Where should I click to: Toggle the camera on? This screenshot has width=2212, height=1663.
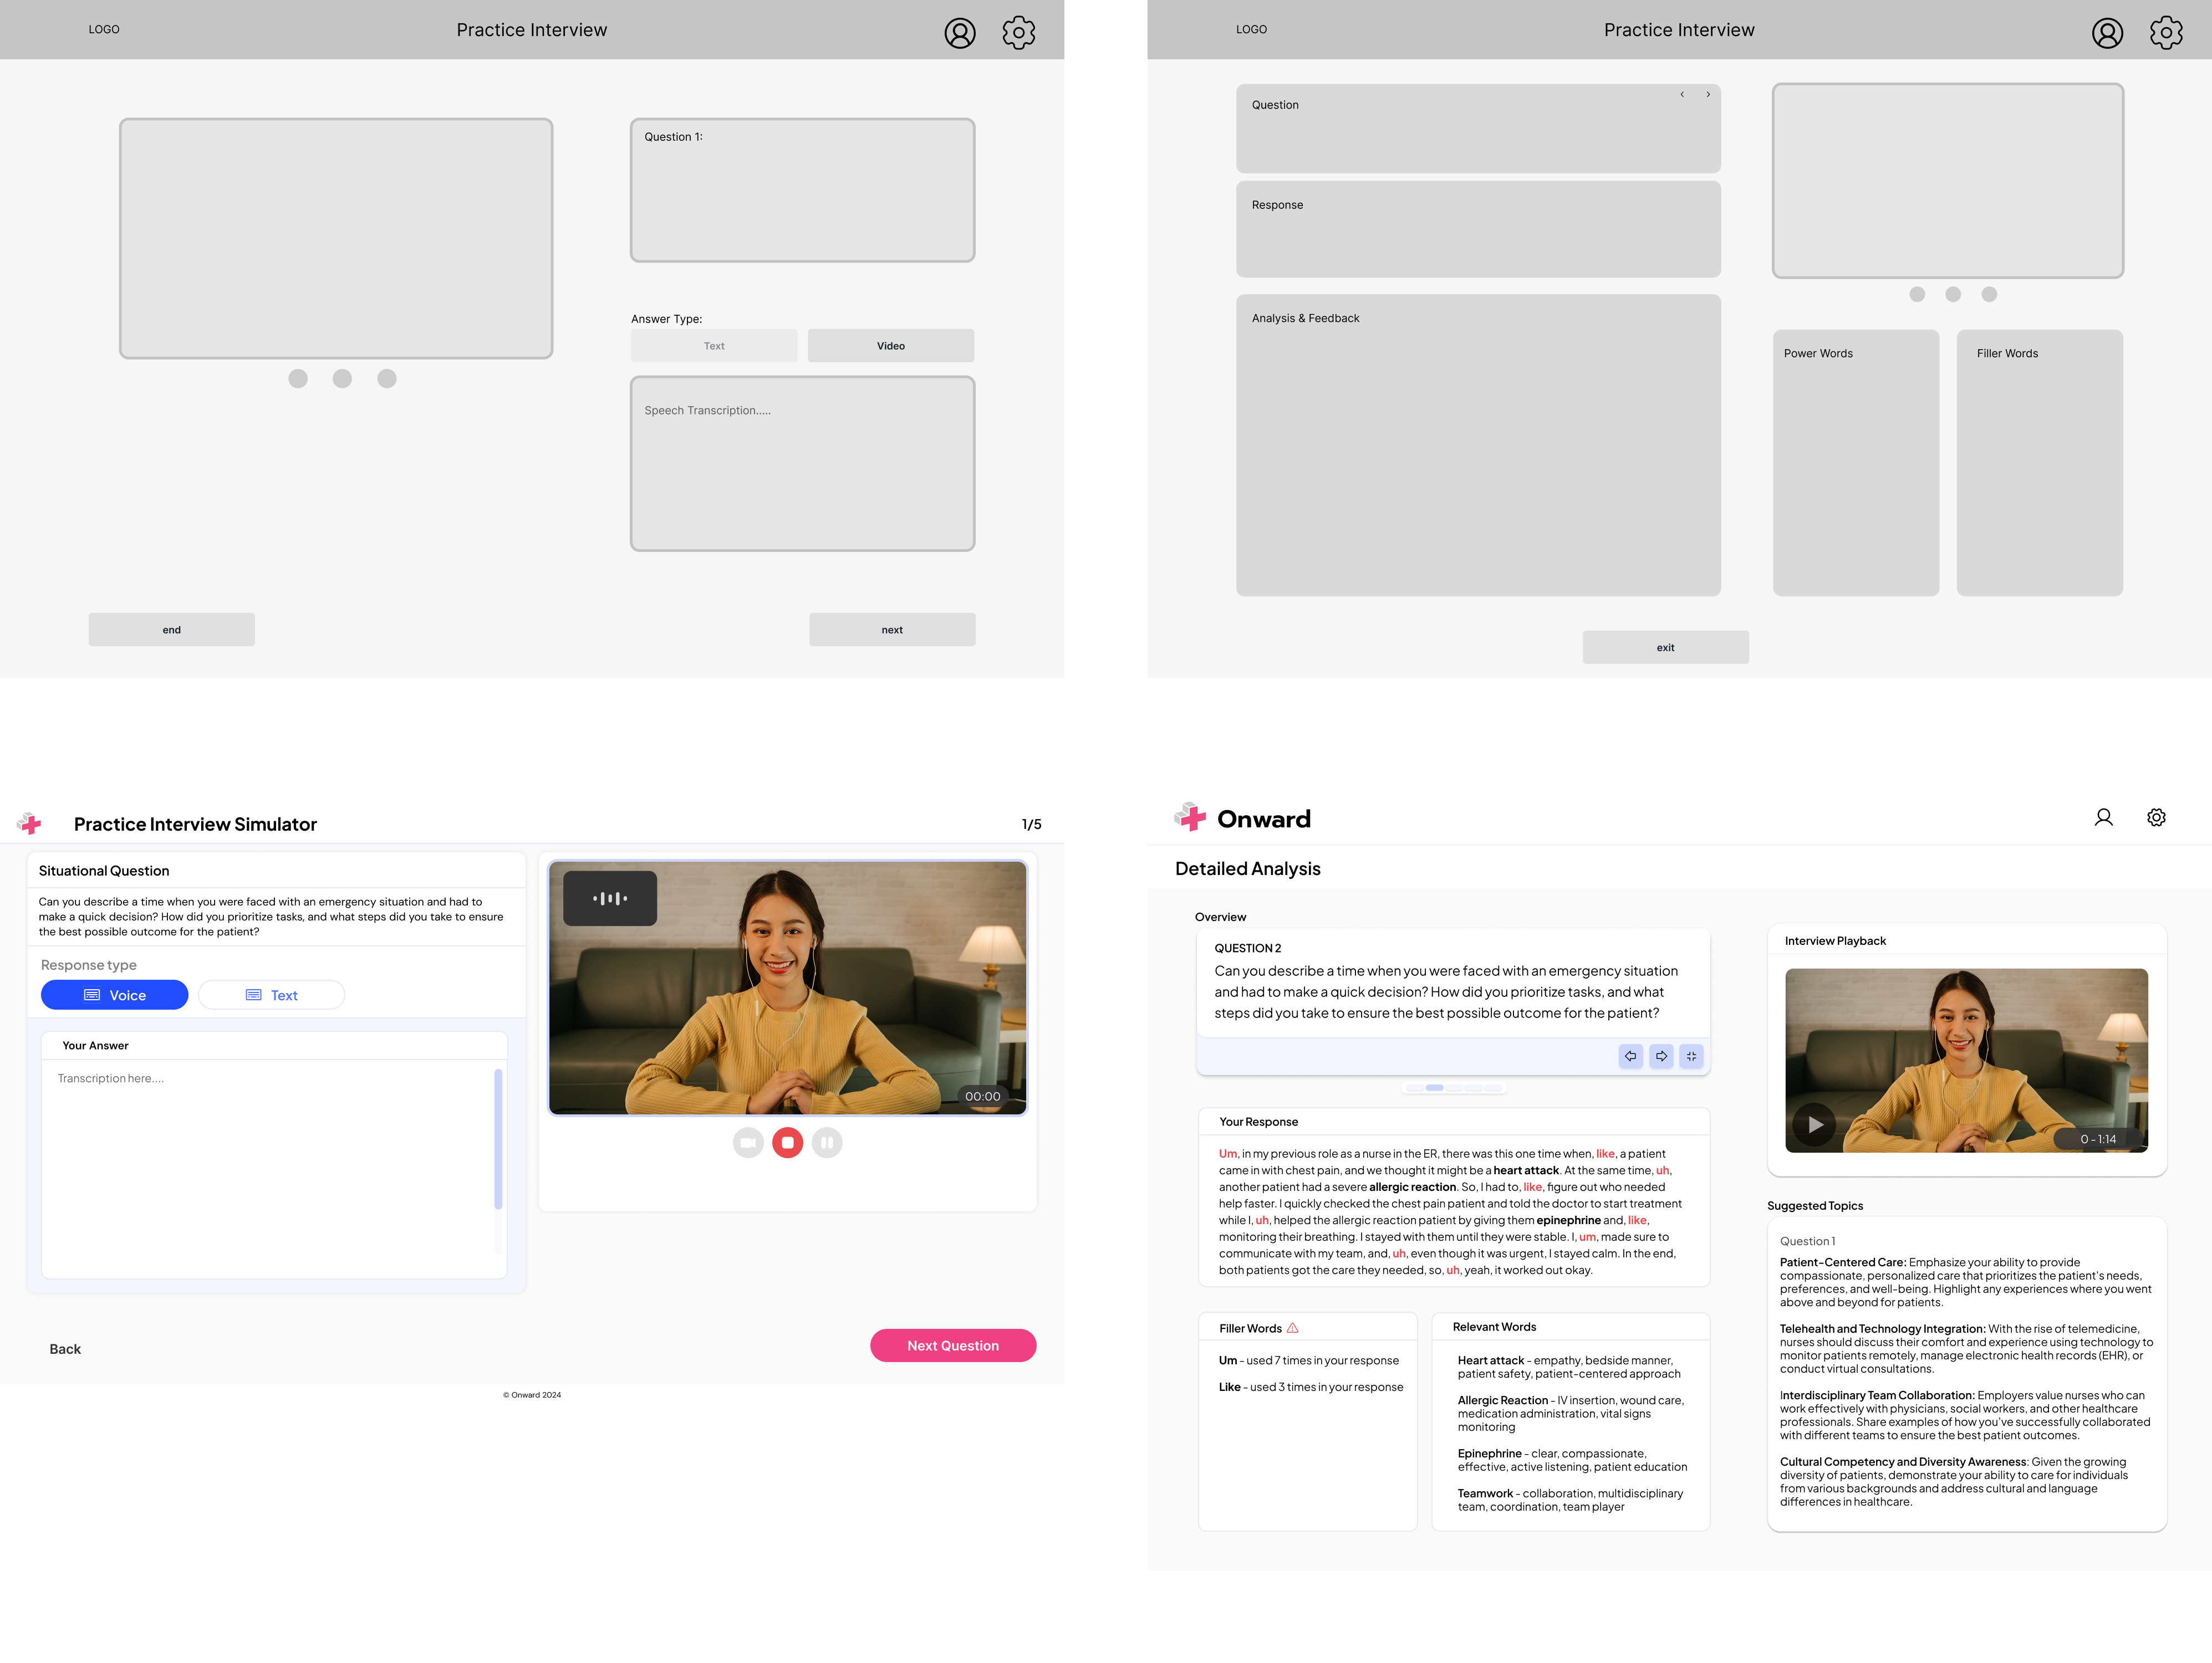(x=748, y=1142)
